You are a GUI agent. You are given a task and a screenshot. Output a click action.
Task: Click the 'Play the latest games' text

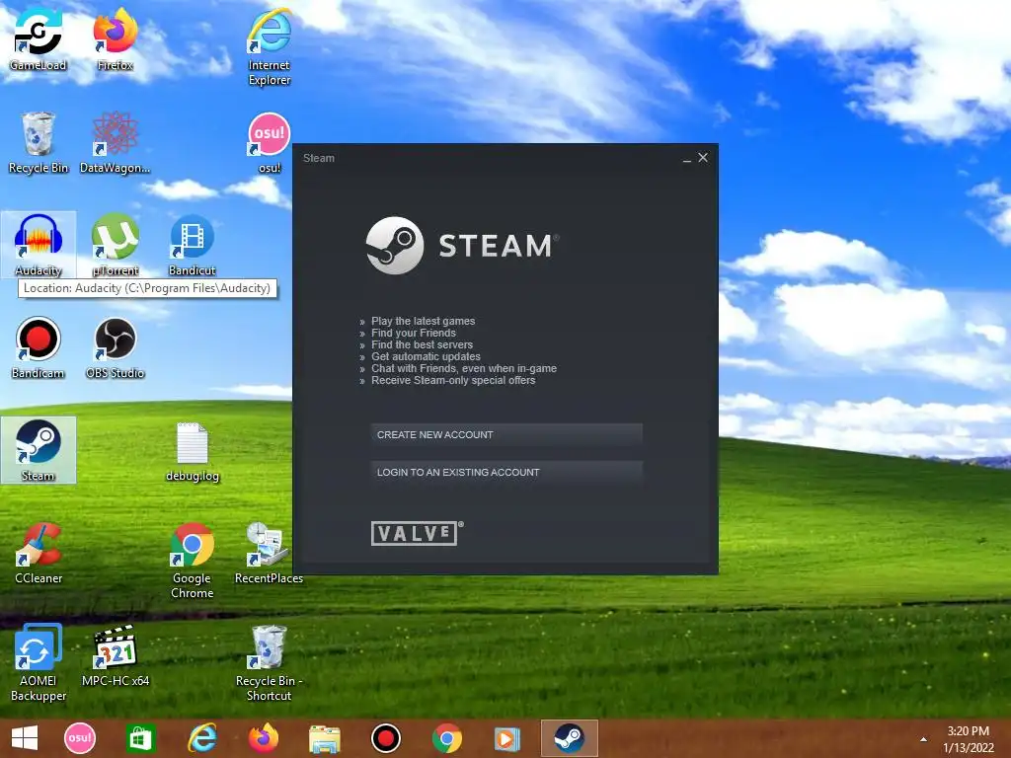[423, 321]
